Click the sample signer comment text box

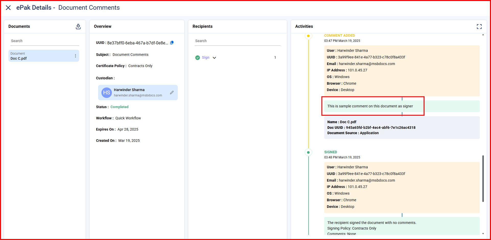(370, 106)
